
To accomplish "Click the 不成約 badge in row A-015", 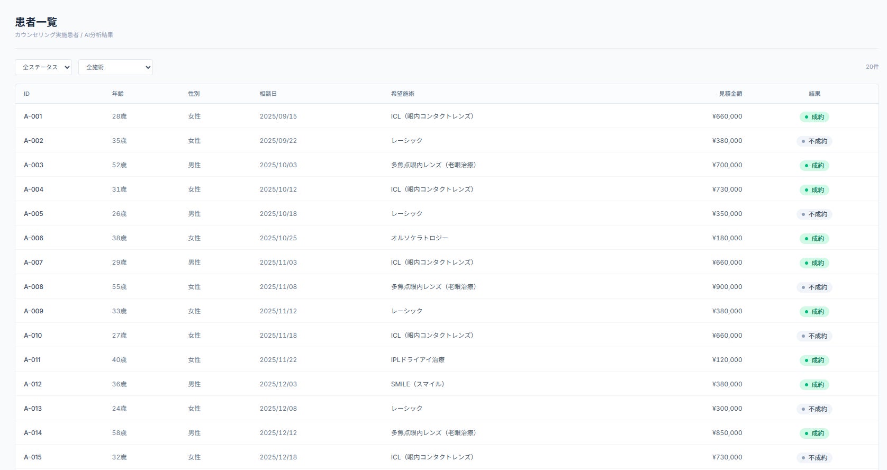I will coord(814,458).
